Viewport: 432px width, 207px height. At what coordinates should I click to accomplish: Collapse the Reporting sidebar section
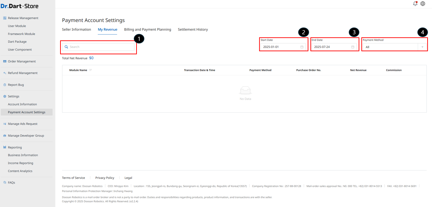click(x=15, y=147)
